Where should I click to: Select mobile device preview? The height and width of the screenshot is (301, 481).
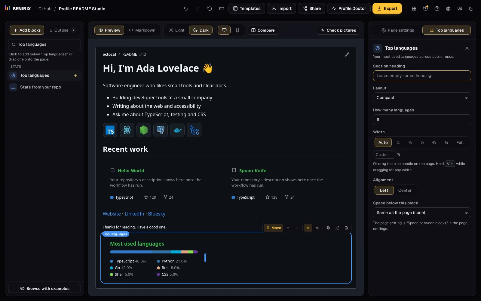click(x=237, y=30)
